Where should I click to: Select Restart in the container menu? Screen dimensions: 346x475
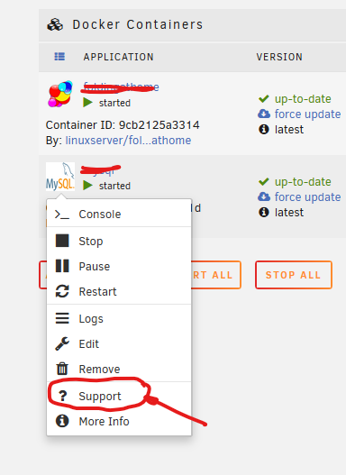pos(119,291)
